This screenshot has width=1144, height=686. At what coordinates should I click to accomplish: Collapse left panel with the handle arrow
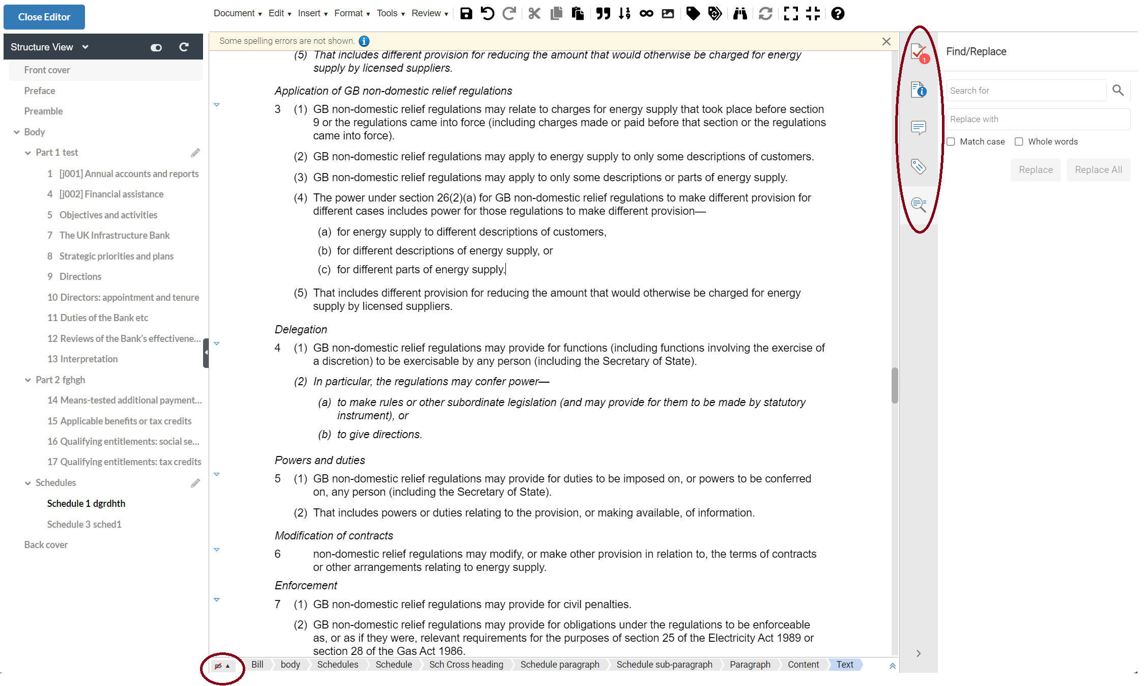click(206, 352)
